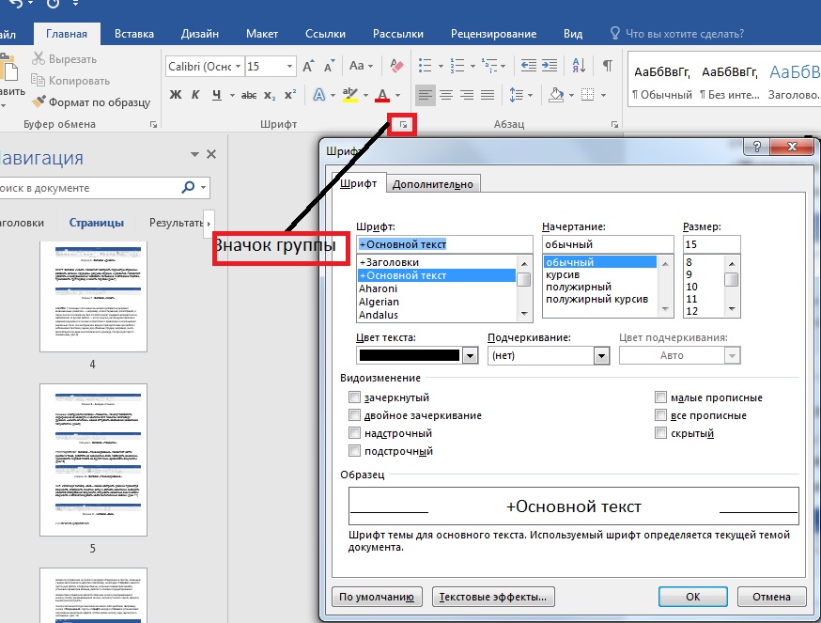Click the Отмена button
Image resolution: width=821 pixels, height=623 pixels.
pyautogui.click(x=771, y=597)
